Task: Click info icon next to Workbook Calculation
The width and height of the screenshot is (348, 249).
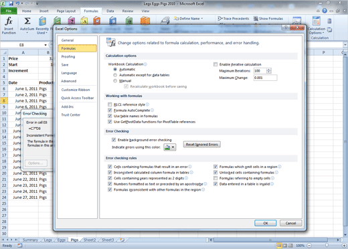Action: (145, 64)
